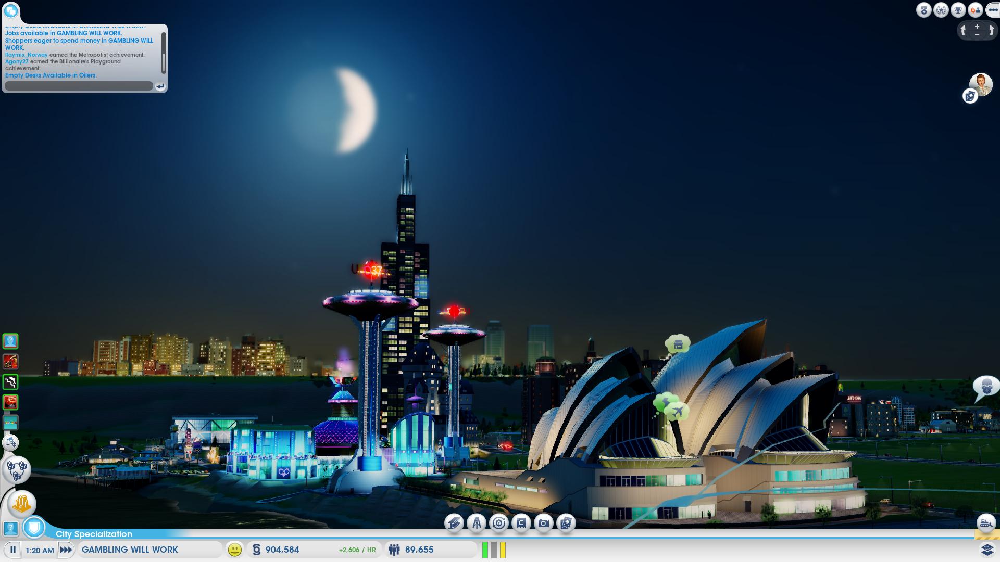
Task: Select the shield government menu button
Action: pyautogui.click(x=34, y=528)
